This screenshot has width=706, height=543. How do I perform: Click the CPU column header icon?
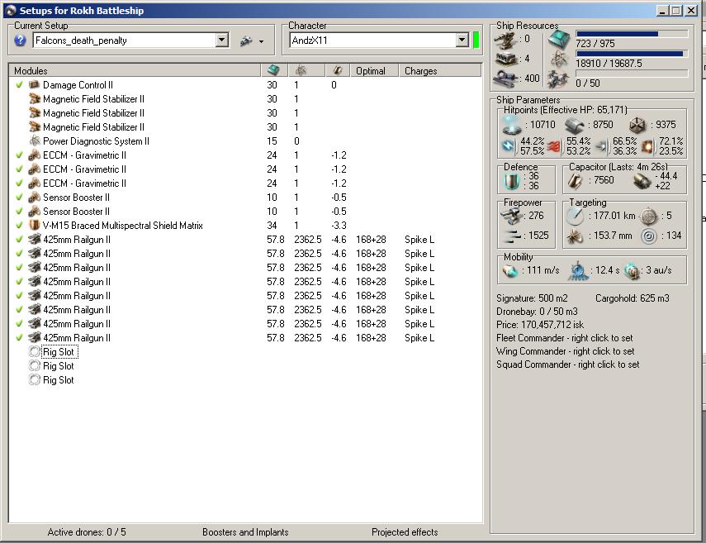click(x=274, y=71)
